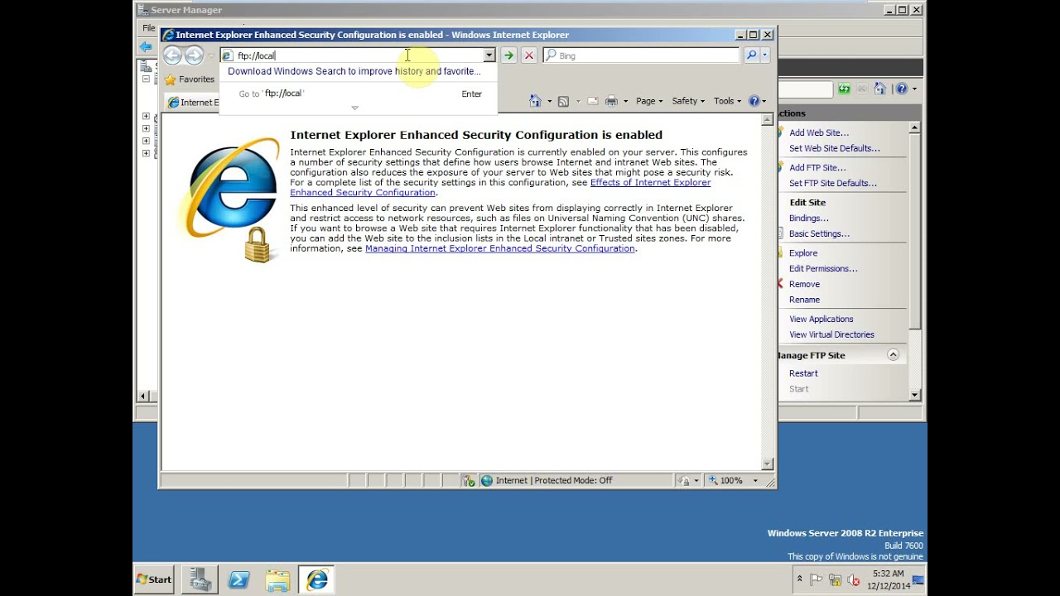Click the IIS Manager home icon
This screenshot has width=1060, height=596.
pos(879,89)
